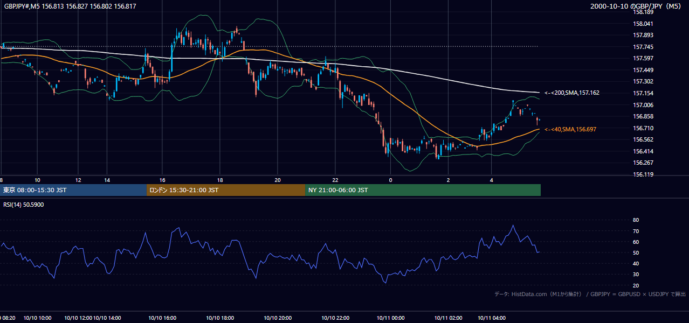Click the 10/10 22:00 date label
The width and height of the screenshot is (689, 323).
tap(335, 318)
